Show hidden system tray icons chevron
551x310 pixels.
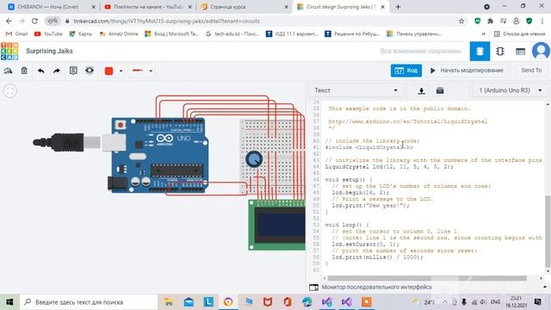[444, 302]
